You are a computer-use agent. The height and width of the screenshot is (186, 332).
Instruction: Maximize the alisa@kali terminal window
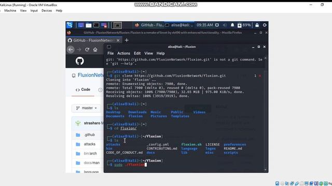[x=259, y=47]
